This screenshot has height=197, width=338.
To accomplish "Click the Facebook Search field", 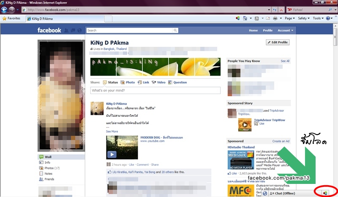I will click(x=130, y=30).
